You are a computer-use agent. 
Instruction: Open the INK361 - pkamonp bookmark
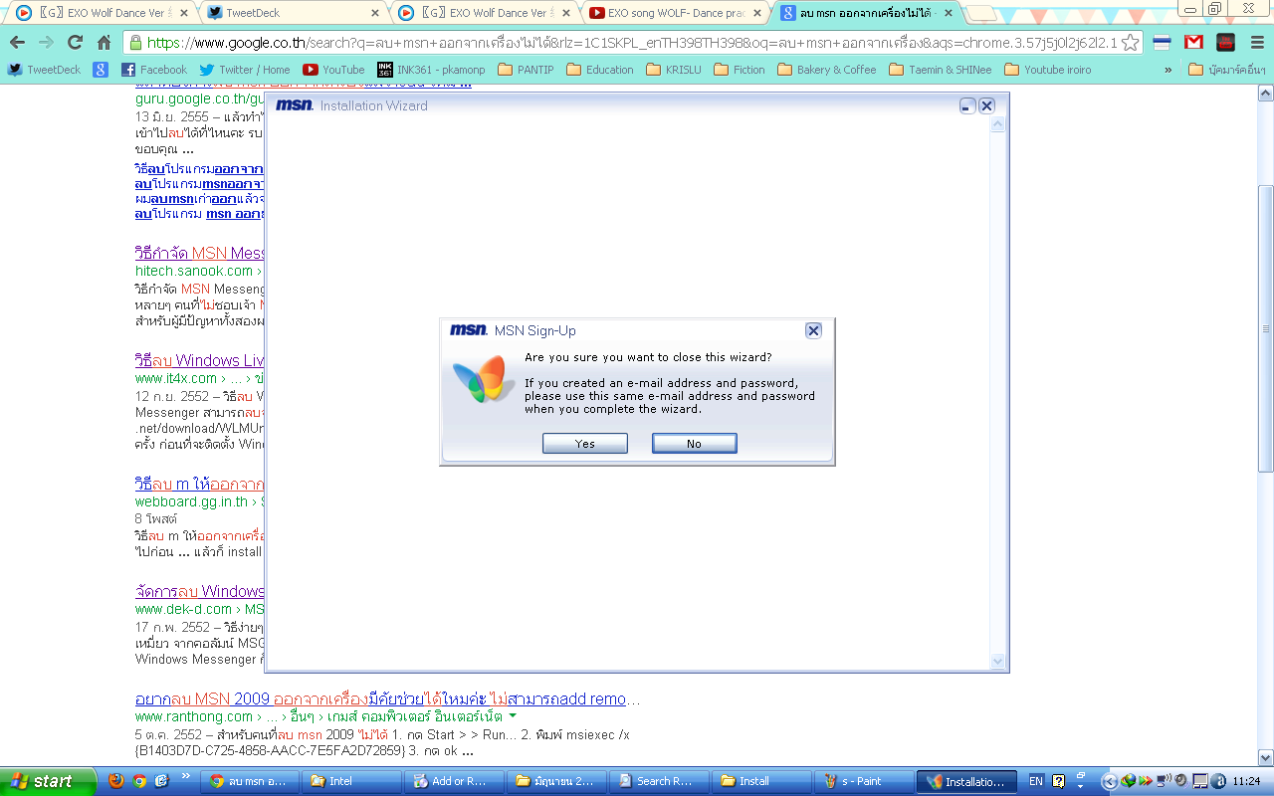point(432,70)
